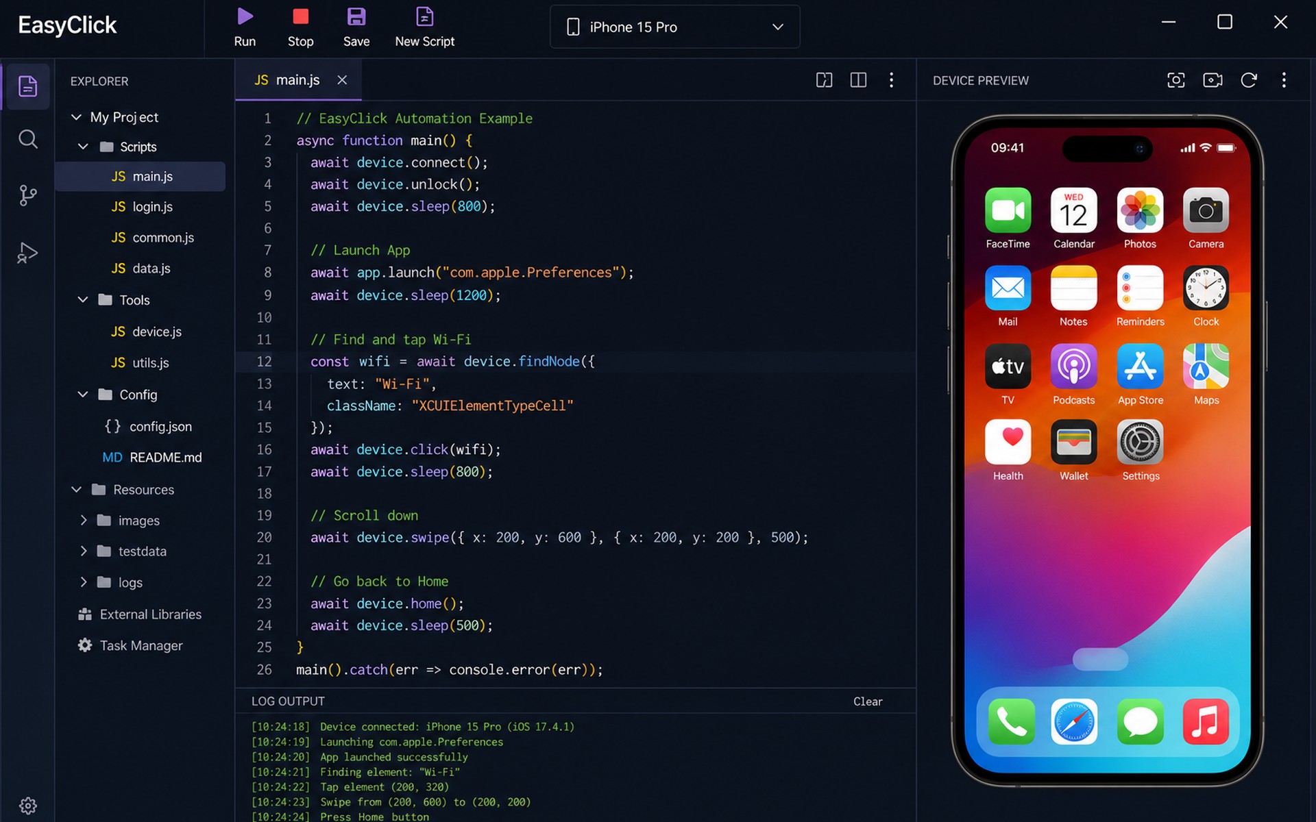1316x822 pixels.
Task: Stop script execution
Action: [300, 27]
